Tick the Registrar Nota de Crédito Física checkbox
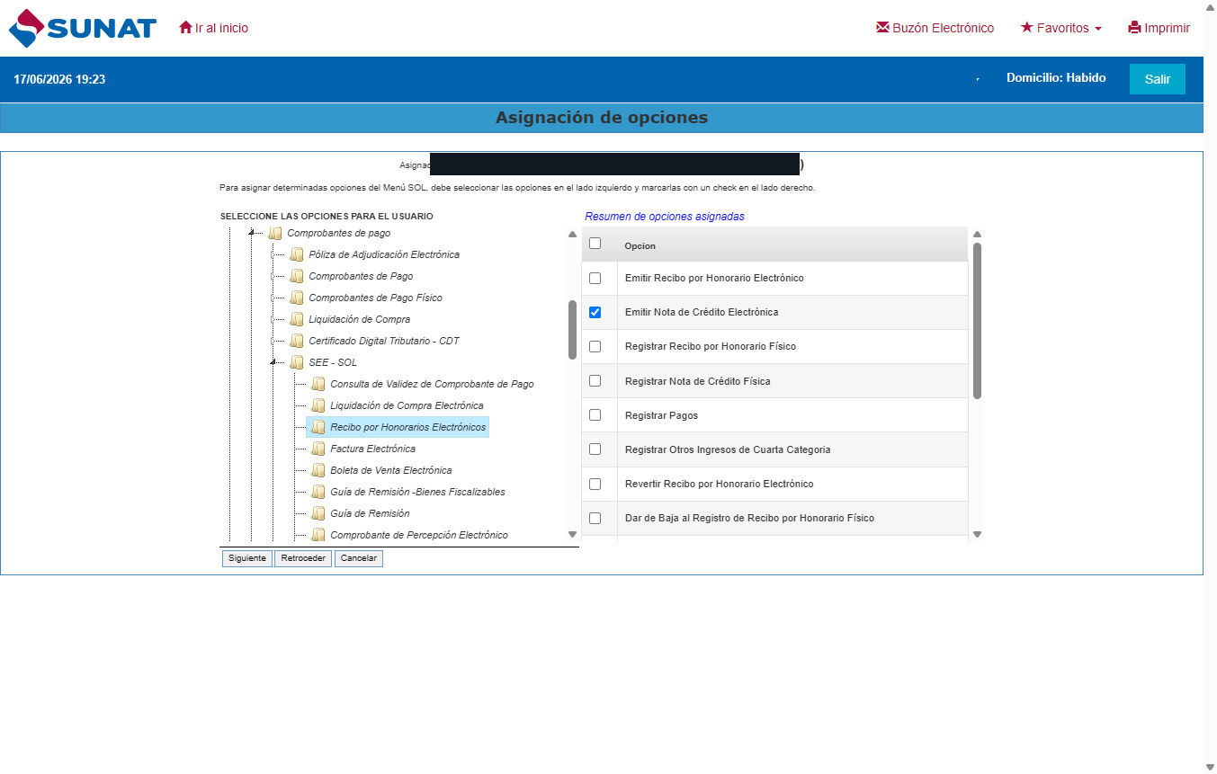The image size is (1217, 774). point(595,380)
